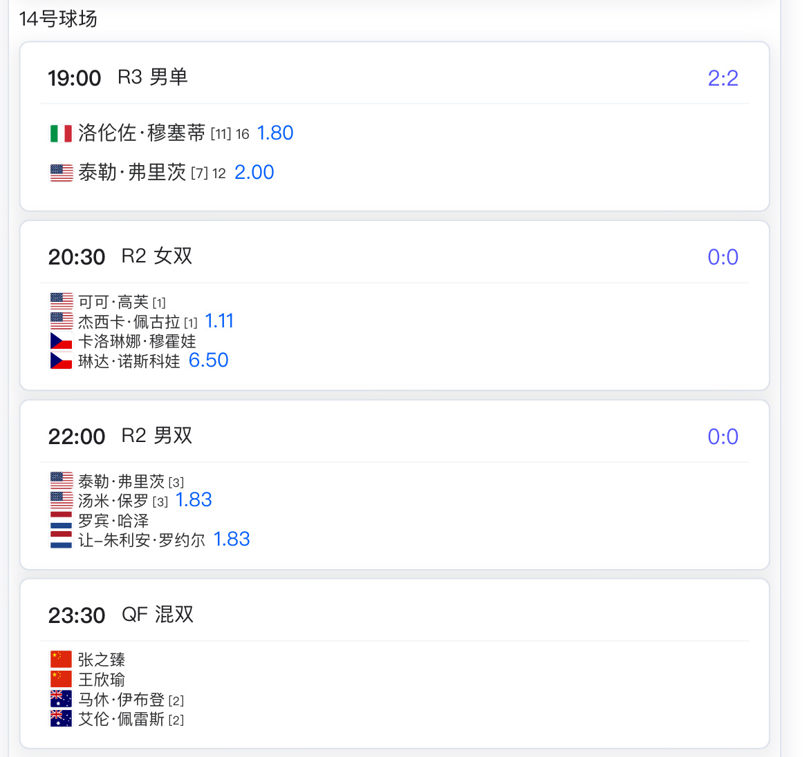809x757 pixels.
Task: Open the 0:0 score of 22:00 男双
Action: (723, 437)
